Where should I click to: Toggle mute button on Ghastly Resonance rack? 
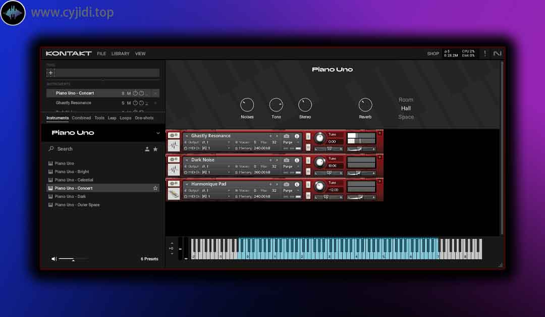click(308, 147)
